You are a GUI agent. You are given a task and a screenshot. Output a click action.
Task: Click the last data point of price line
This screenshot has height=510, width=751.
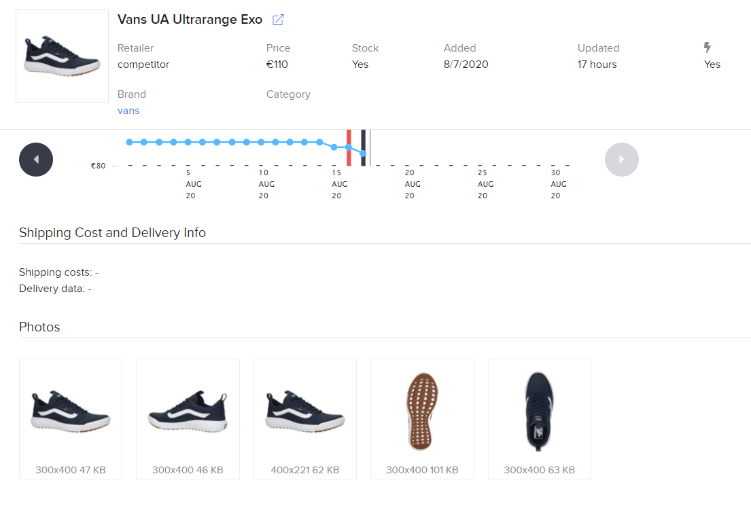363,153
